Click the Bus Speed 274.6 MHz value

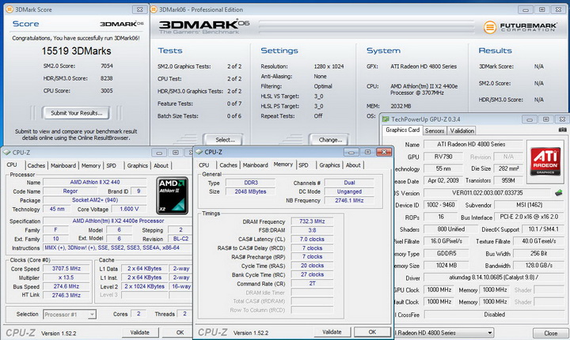click(x=66, y=286)
